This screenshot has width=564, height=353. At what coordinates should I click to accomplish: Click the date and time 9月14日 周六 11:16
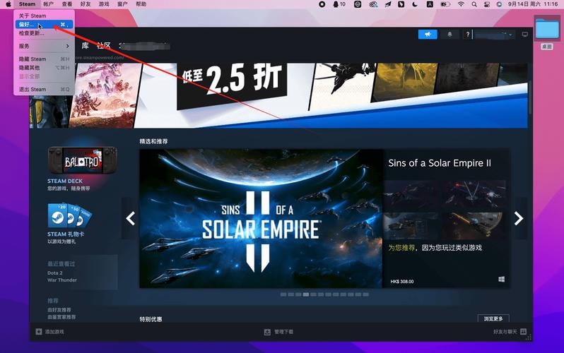[x=533, y=4]
